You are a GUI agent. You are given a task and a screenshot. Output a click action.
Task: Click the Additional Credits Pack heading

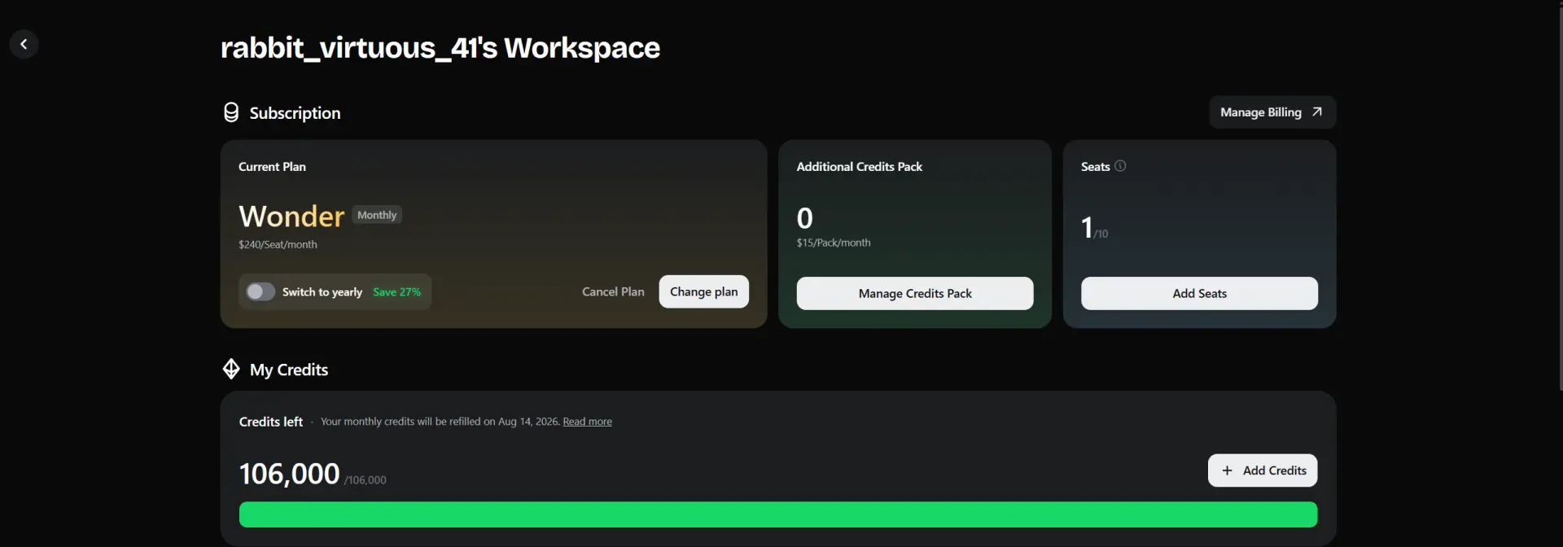[x=859, y=166]
